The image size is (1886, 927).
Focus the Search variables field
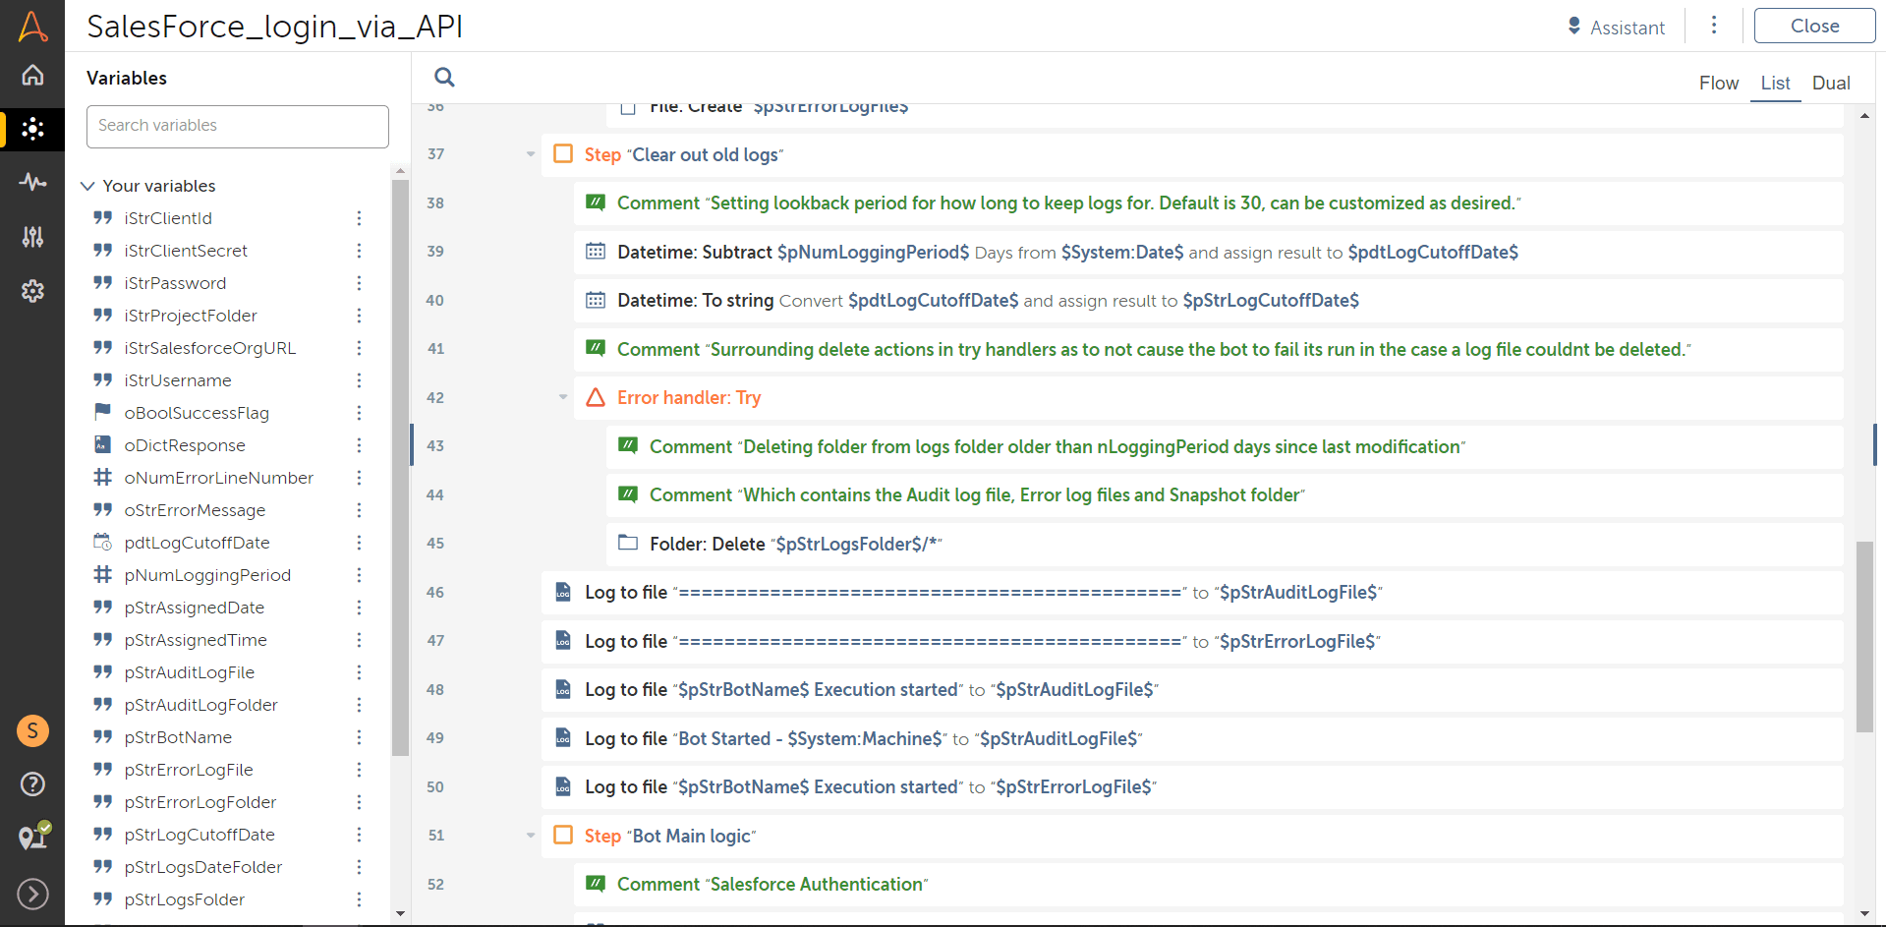(x=238, y=126)
